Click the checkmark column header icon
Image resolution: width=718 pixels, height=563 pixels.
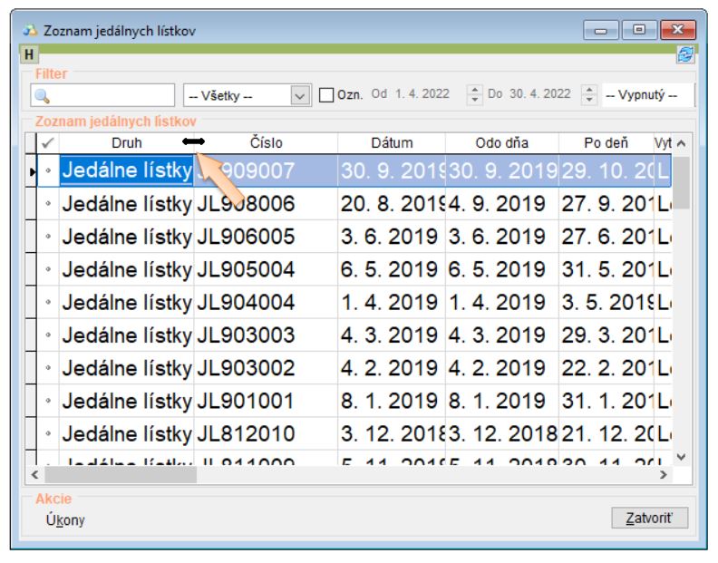click(48, 143)
